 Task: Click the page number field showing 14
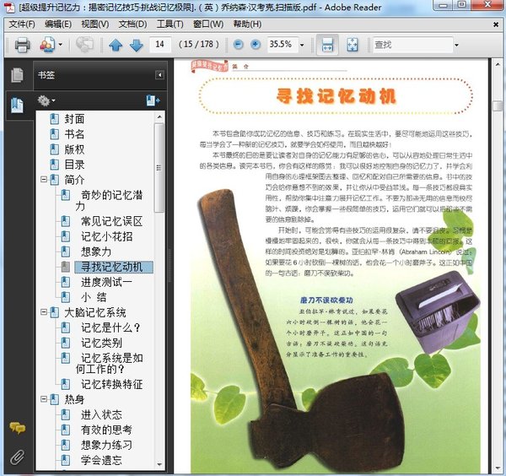(x=160, y=44)
